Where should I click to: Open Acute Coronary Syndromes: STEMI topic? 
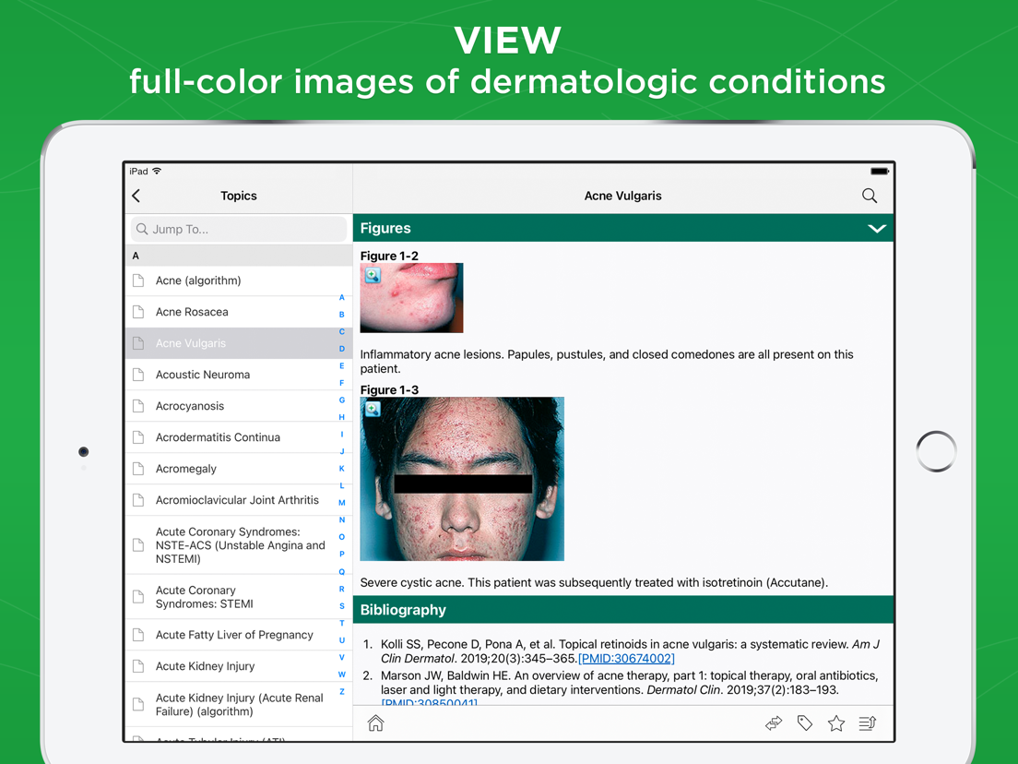(238, 597)
